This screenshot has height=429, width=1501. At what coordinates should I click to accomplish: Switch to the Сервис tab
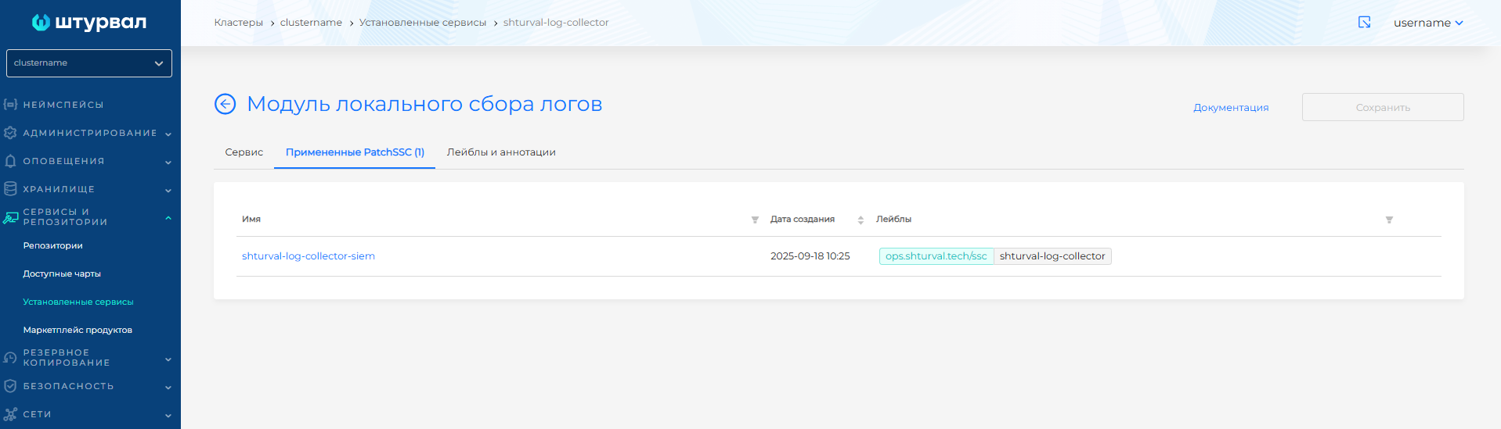coord(244,152)
